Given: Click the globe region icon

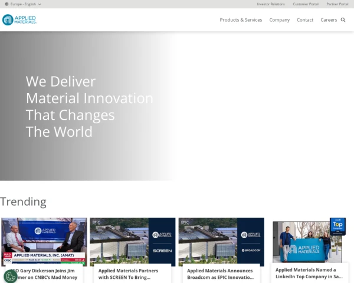Looking at the screenshot, I should 6,4.
